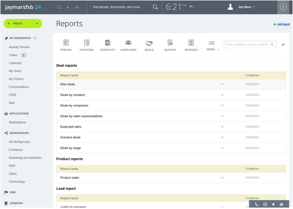This screenshot has width=293, height=209.
Task: Click the 6:21 PM clock
Action: point(176,7)
